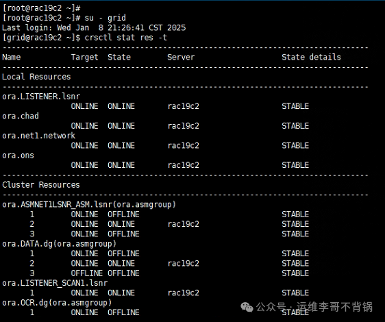Viewport: 385px width, 322px height.
Task: Click the 'Cluster Resources' section heading
Action: (41, 185)
